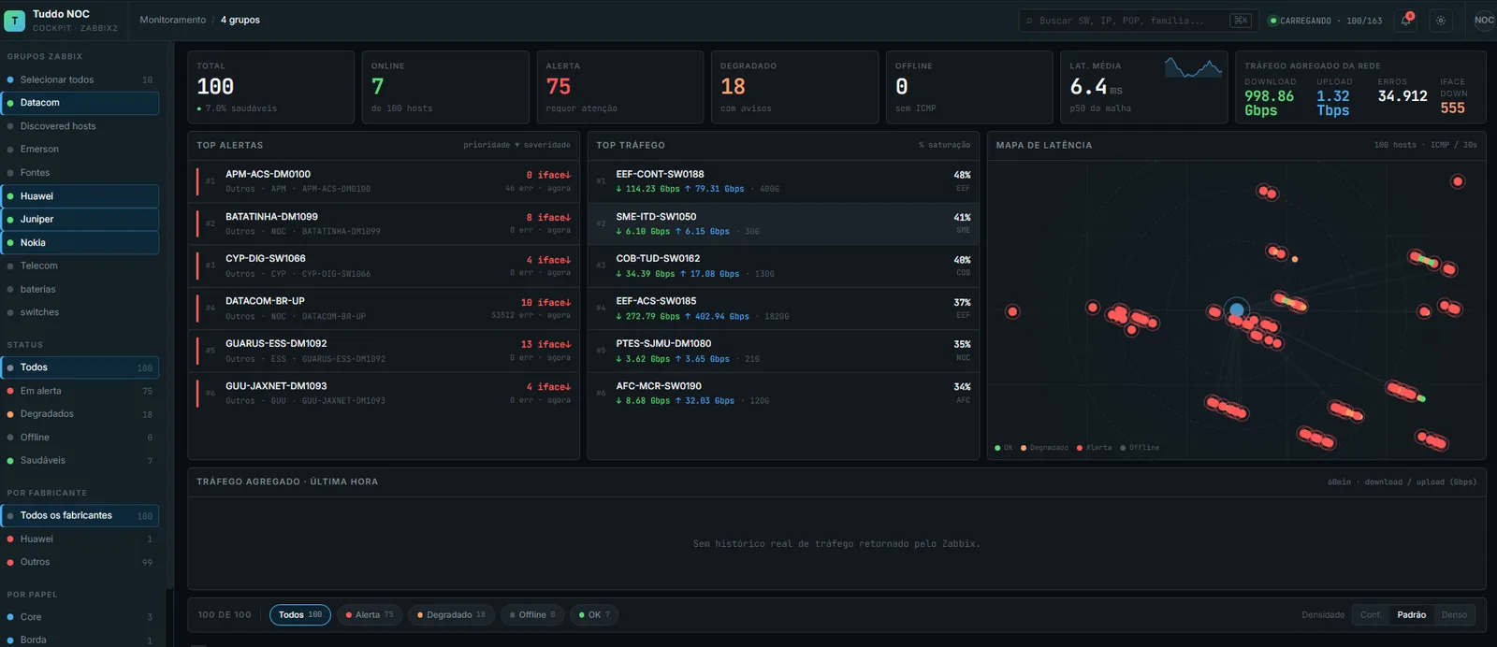Filter role by Borda
This screenshot has height=647, width=1497.
click(80, 640)
